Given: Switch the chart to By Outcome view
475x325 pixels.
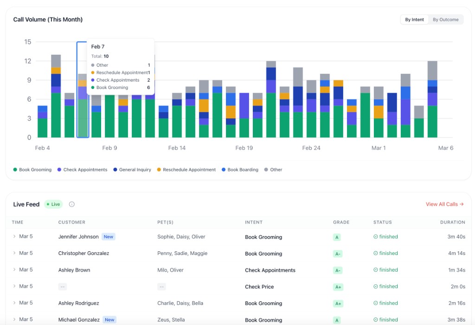Looking at the screenshot, I should pyautogui.click(x=445, y=19).
